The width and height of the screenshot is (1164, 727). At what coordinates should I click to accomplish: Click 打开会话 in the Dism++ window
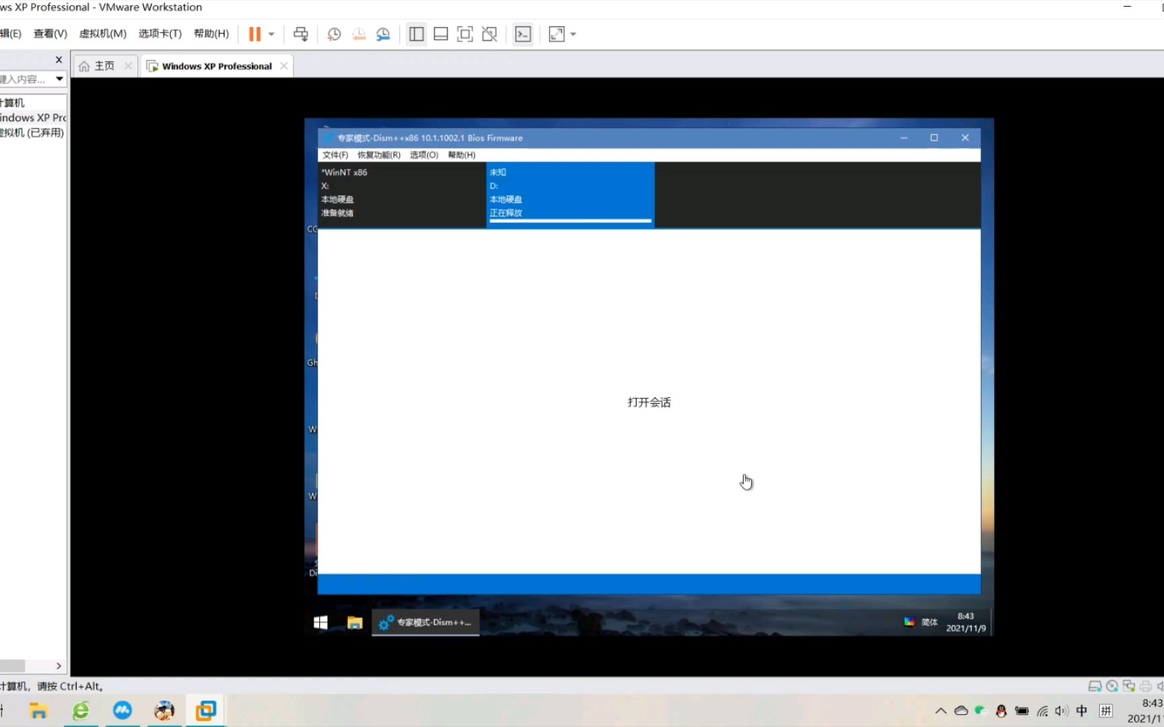point(649,402)
